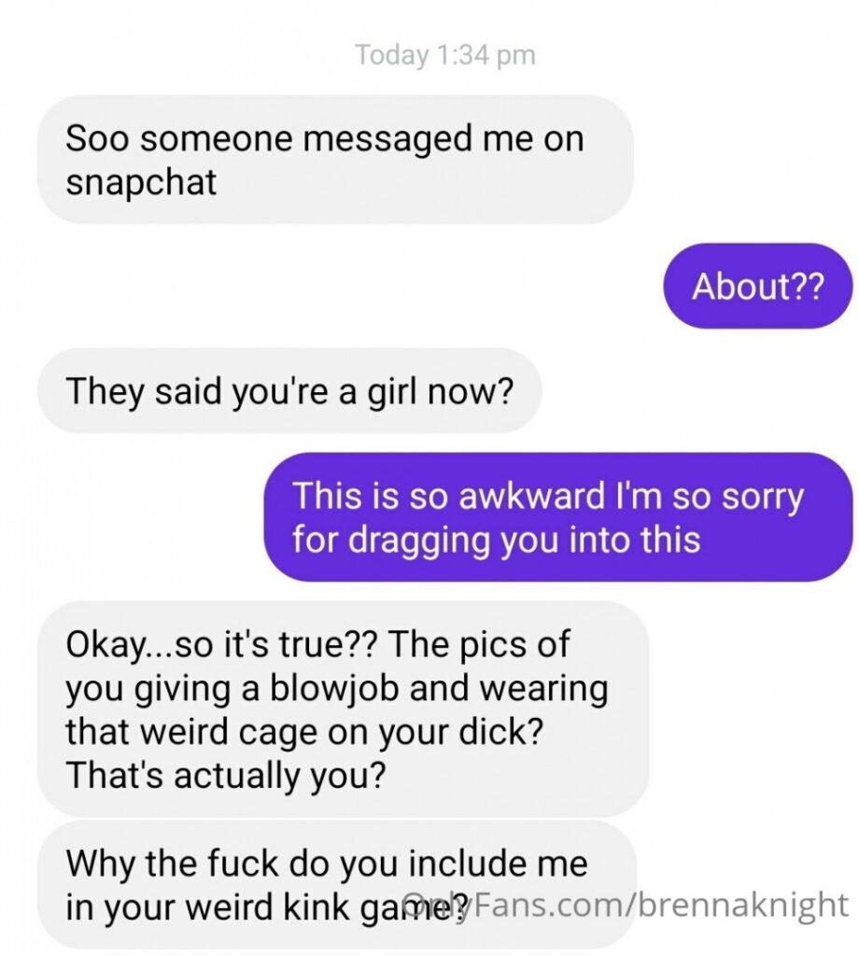Viewport: 858px width, 956px height.
Task: Select the 'Okay...so it's true??' message bubble
Action: 343,709
